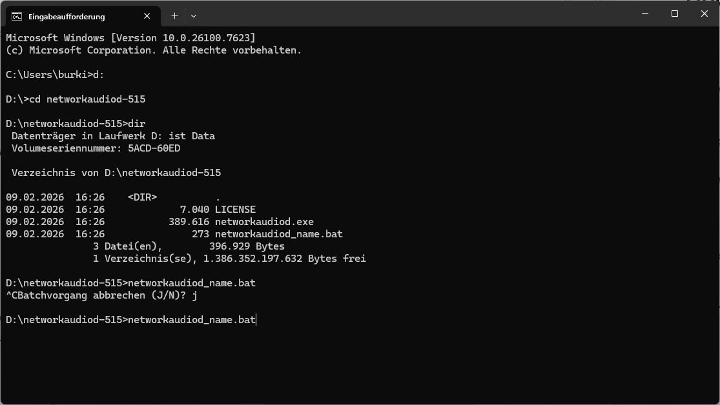Click the Volumeseriennummer 5ACD-60ED text

tap(96, 148)
